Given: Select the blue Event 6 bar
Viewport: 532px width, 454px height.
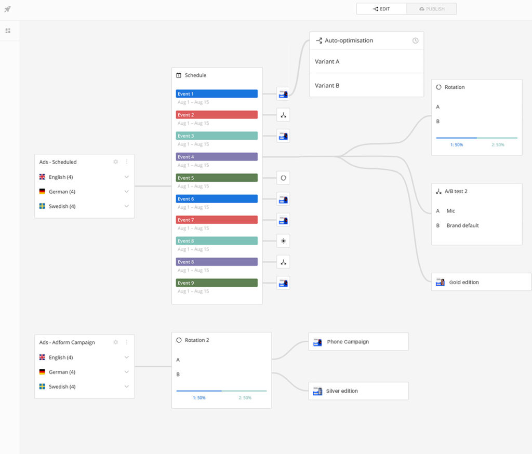Looking at the screenshot, I should point(217,199).
